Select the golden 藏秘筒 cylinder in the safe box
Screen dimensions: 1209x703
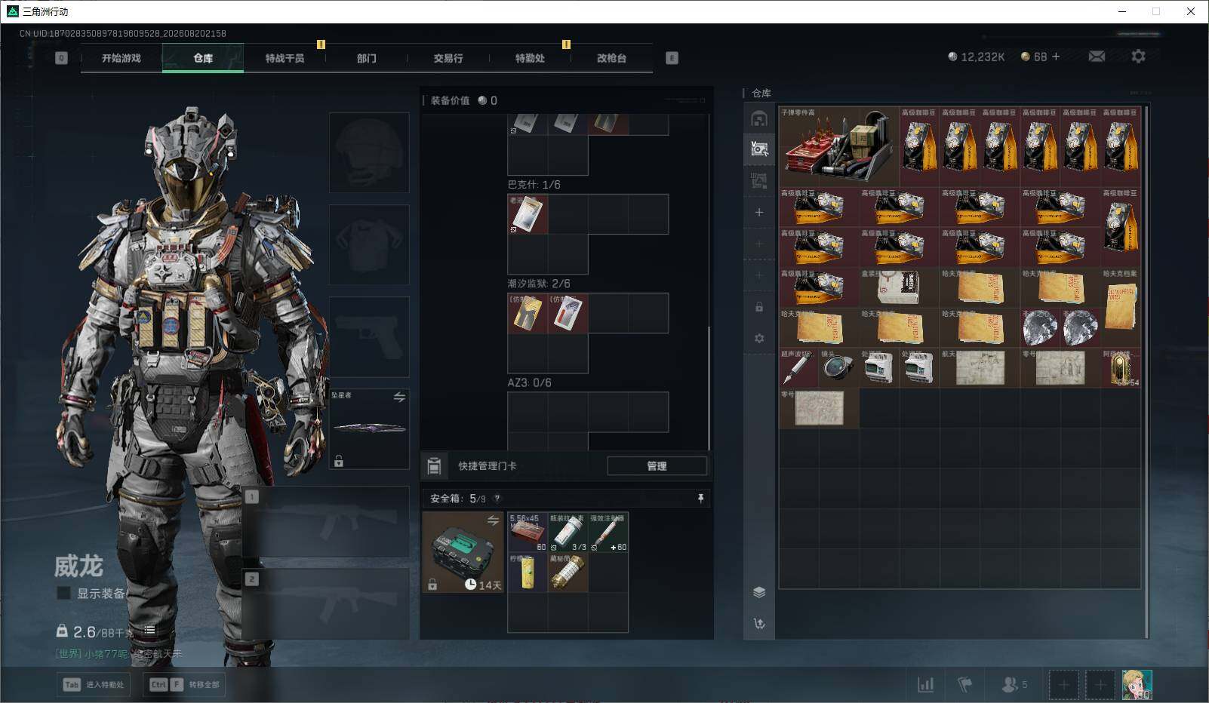(568, 573)
